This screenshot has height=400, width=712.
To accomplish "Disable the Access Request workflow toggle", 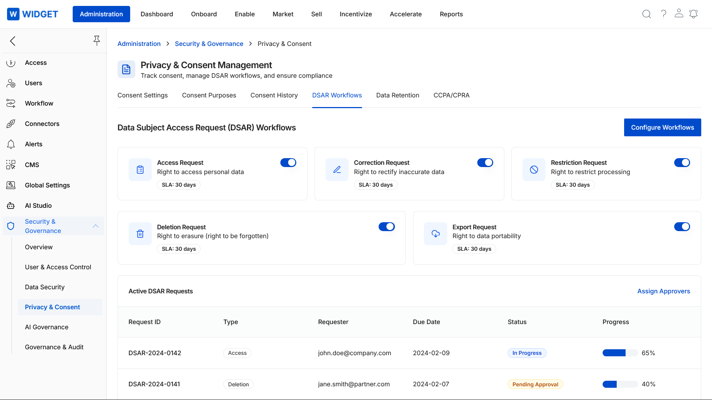I will click(x=289, y=163).
